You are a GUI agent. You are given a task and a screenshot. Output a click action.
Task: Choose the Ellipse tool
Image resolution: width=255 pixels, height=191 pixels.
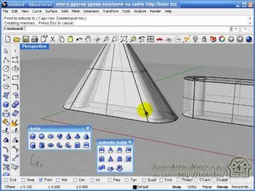[x=15, y=68]
